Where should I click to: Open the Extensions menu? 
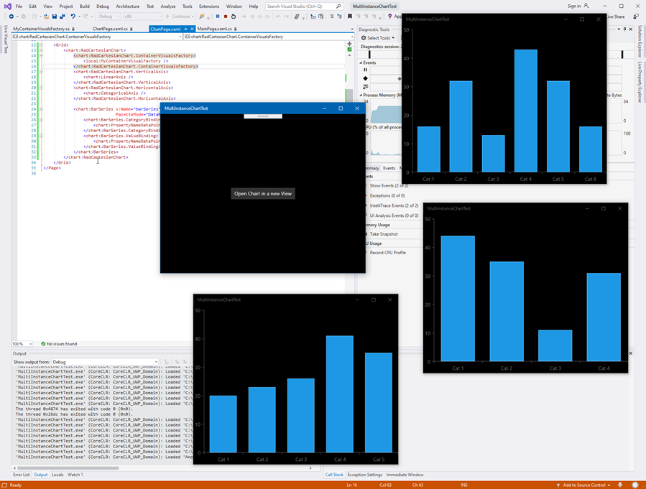tap(209, 6)
